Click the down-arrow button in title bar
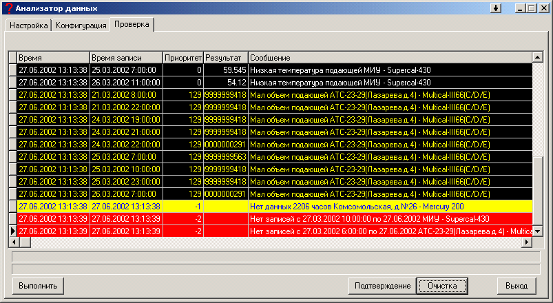Image resolution: width=553 pixels, height=303 pixels. (496, 8)
